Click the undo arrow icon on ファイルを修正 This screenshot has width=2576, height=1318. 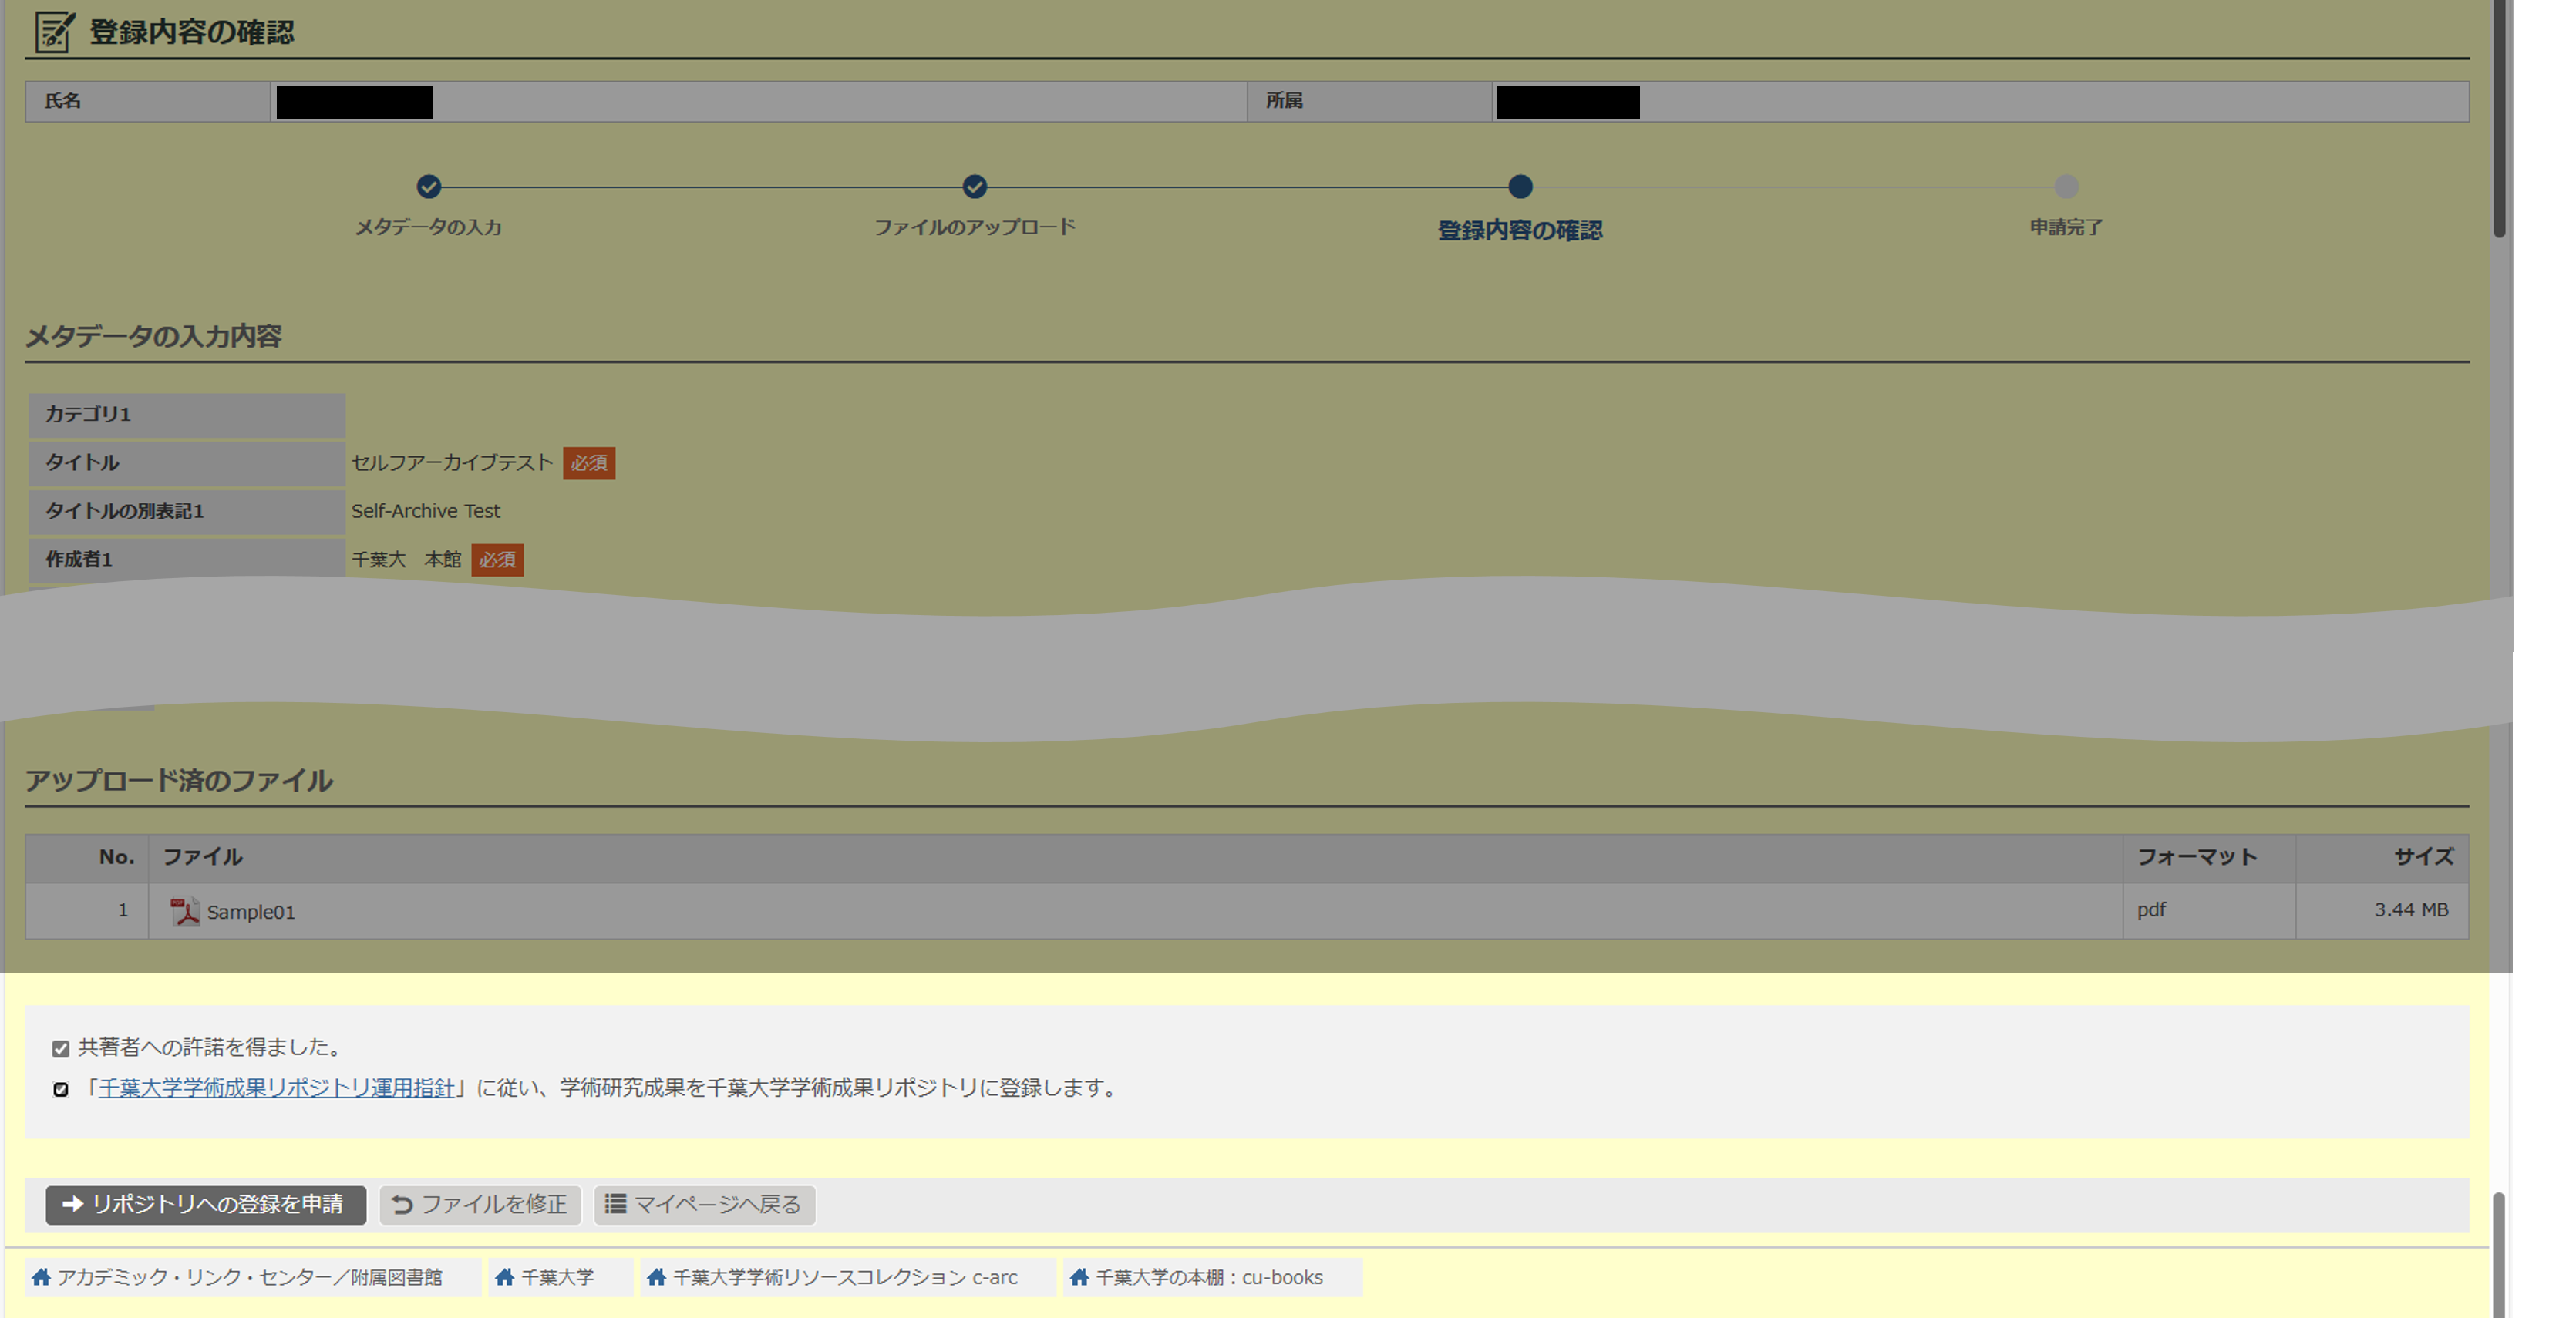402,1205
